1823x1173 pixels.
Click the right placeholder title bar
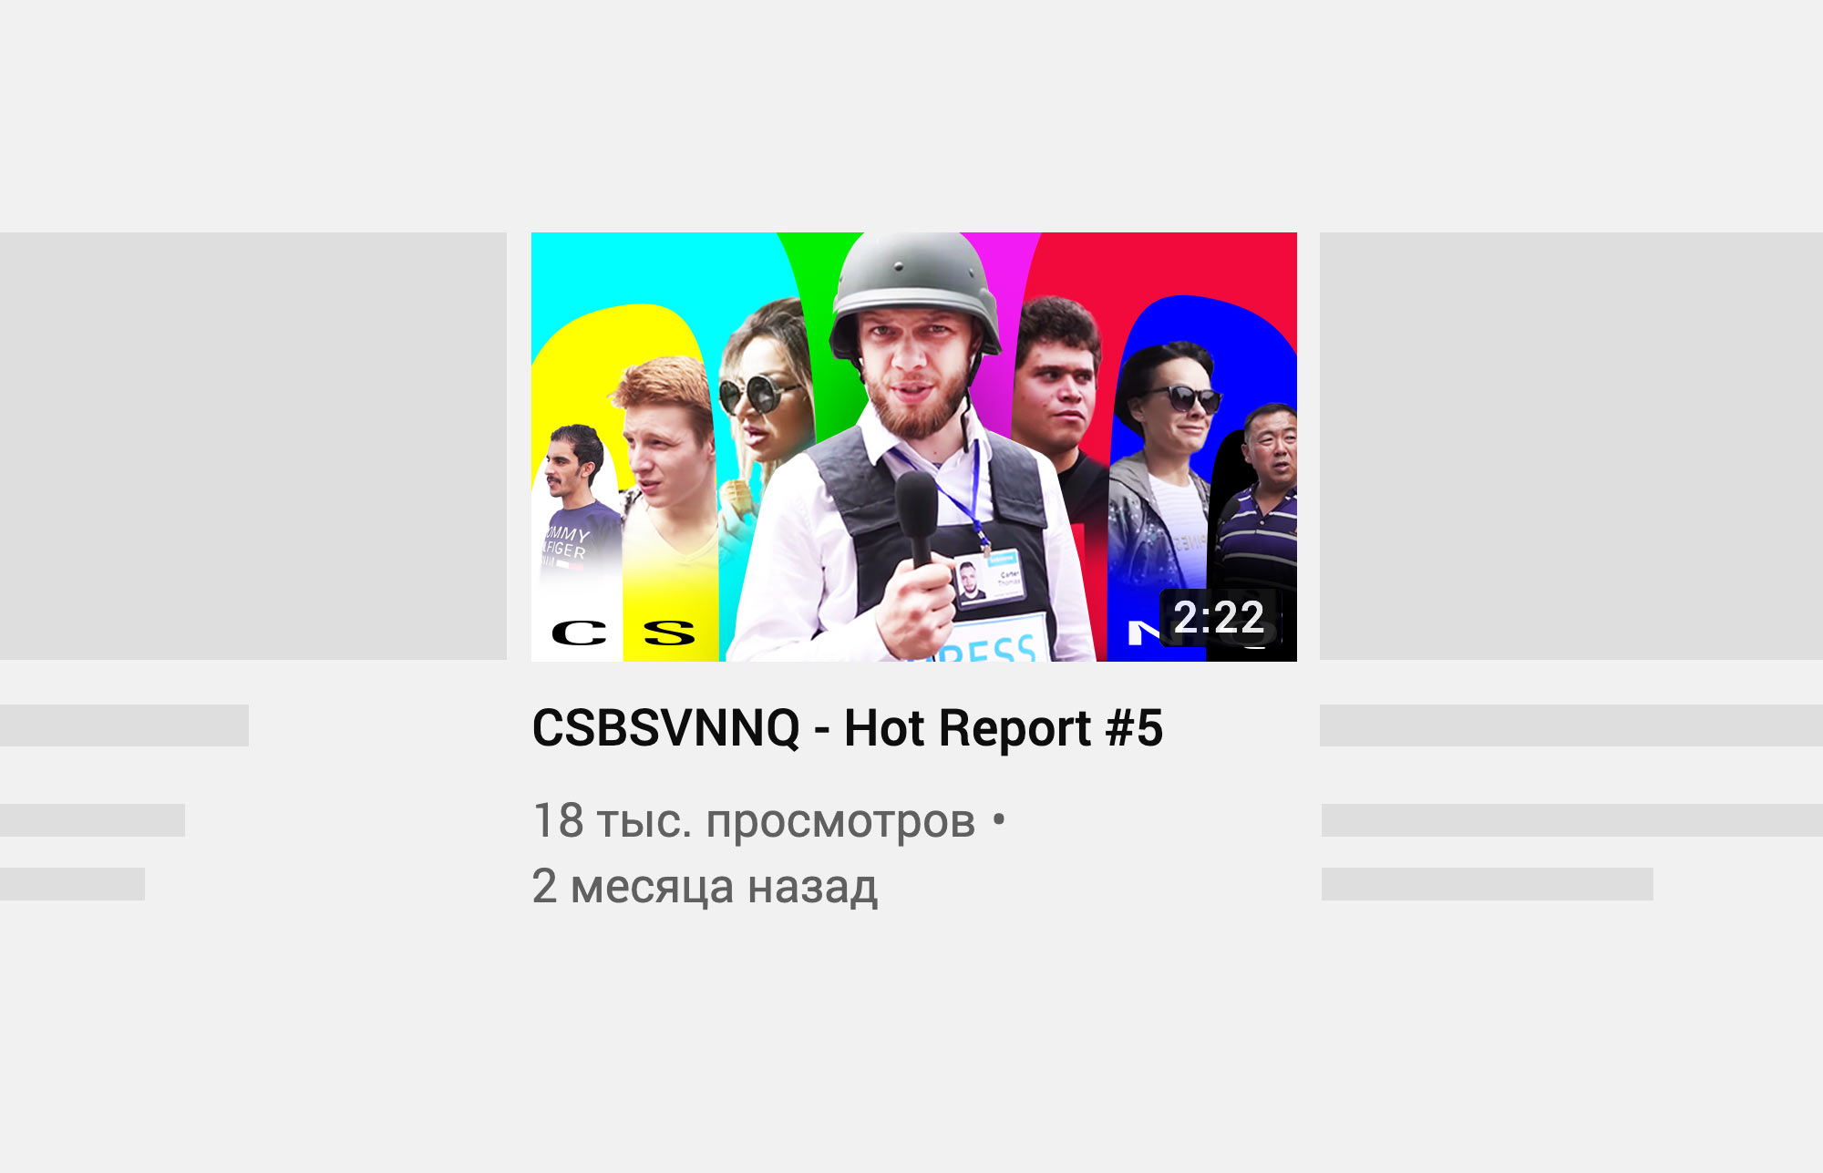(x=1571, y=725)
